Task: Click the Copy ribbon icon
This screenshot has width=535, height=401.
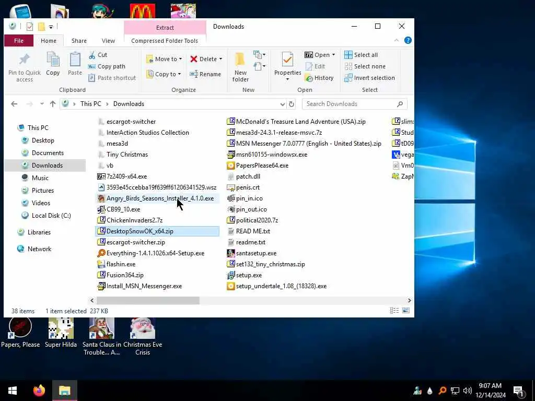Action: pos(53,60)
